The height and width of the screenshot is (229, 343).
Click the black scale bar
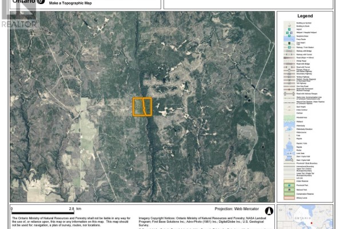[x=43, y=212]
